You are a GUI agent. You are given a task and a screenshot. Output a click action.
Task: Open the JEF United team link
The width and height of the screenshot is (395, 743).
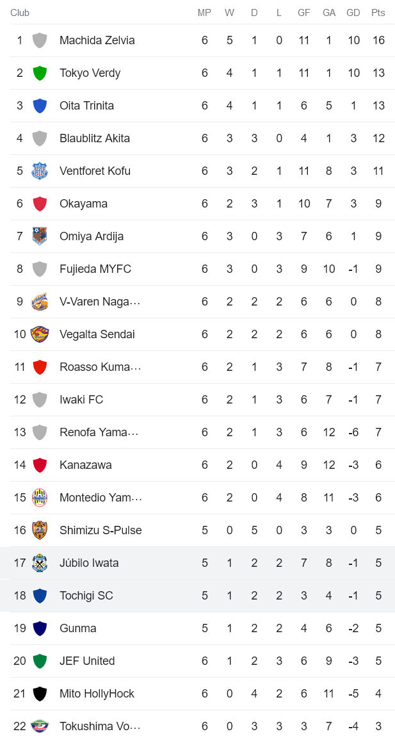pyautogui.click(x=85, y=660)
